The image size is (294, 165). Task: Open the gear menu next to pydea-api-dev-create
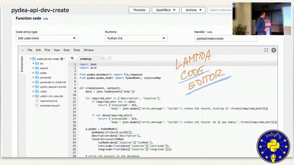62,59
